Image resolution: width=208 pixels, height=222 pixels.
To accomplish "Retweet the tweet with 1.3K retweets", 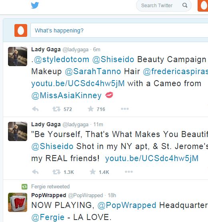I will [x=56, y=172].
